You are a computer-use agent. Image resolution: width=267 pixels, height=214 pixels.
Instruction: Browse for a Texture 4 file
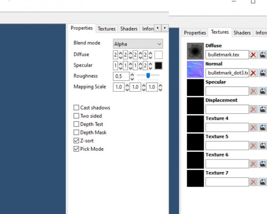(x=263, y=127)
